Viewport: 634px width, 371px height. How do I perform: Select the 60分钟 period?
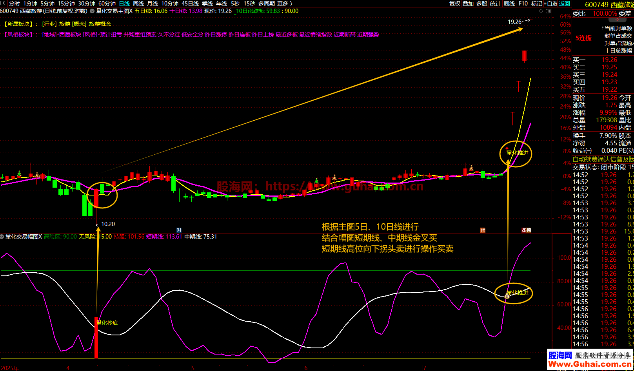pyautogui.click(x=107, y=4)
